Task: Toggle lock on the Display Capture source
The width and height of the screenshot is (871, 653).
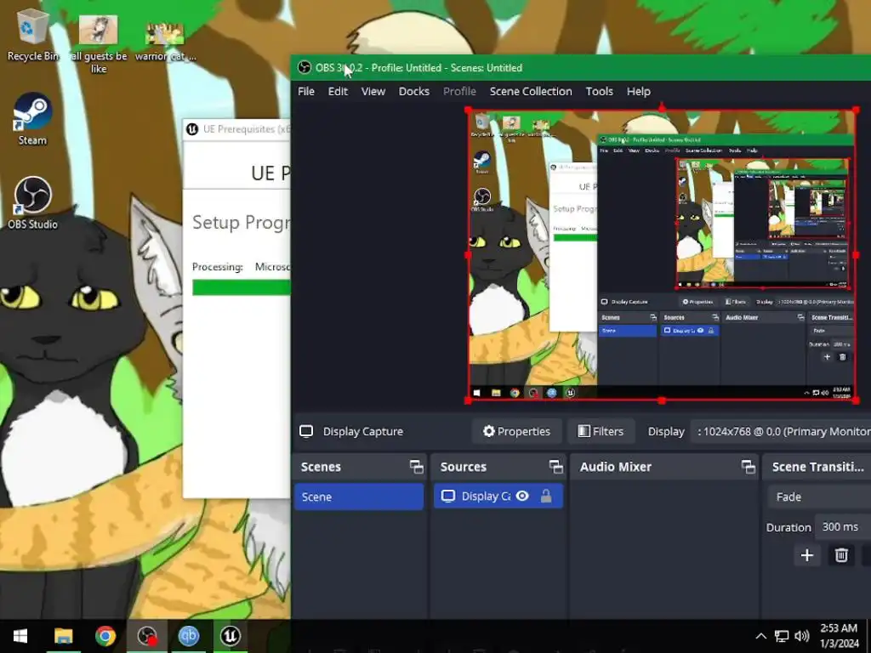Action: click(x=546, y=496)
